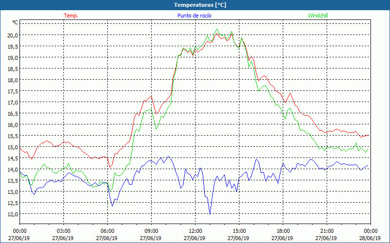Click the '14,5' y-axis value

point(13,158)
